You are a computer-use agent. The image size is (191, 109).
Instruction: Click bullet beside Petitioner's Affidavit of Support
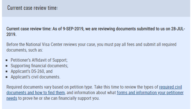click(x=6, y=60)
